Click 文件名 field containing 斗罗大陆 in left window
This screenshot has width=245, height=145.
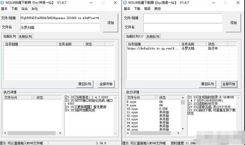click(x=60, y=28)
